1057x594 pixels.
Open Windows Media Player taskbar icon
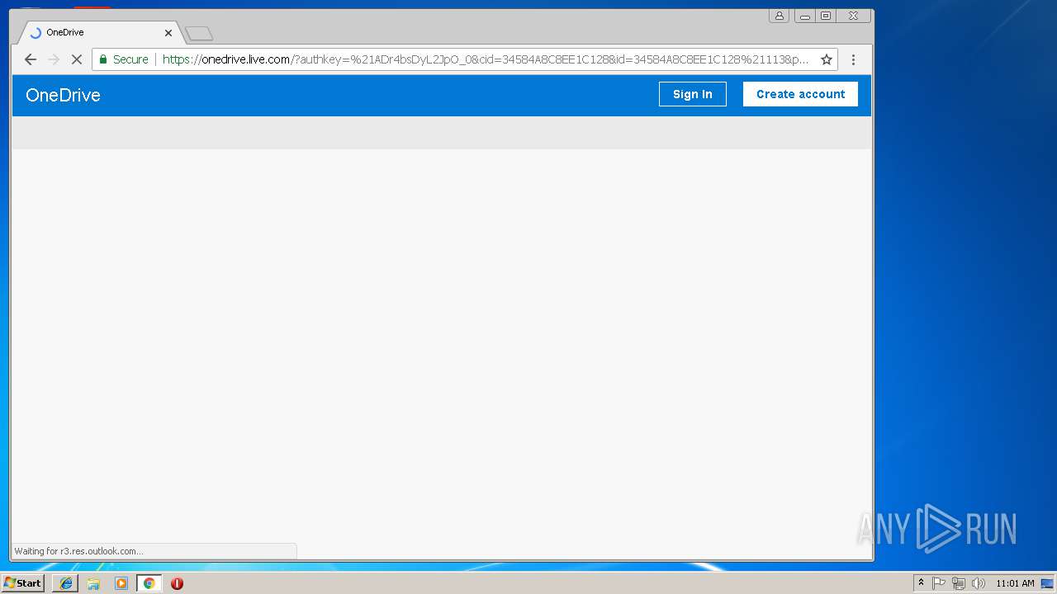121,583
